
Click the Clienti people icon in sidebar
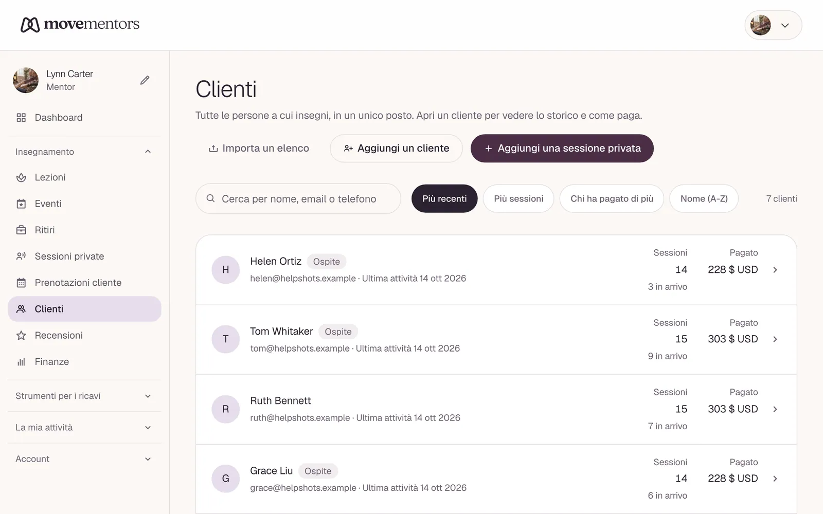point(21,309)
